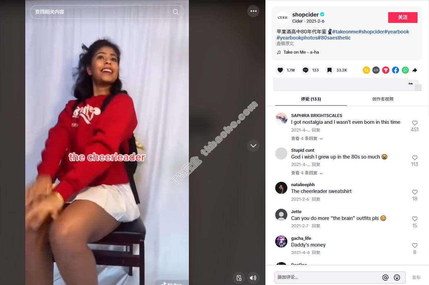The image size is (429, 285).
Task: Mute the video sound
Action: click(x=253, y=278)
